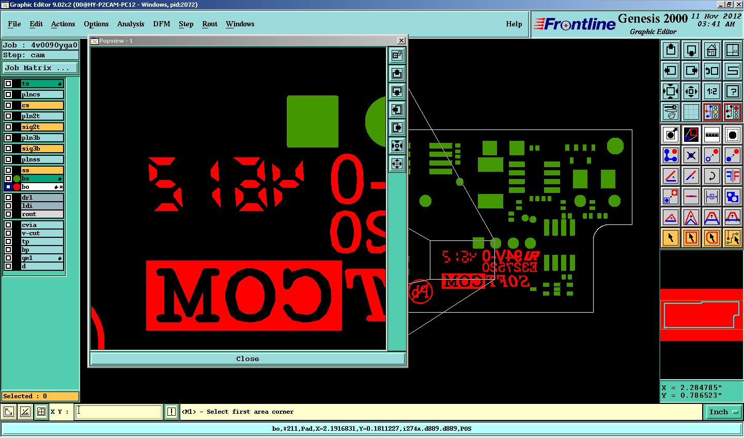Select the sig3b layer name
The width and height of the screenshot is (744, 439).
click(x=42, y=149)
